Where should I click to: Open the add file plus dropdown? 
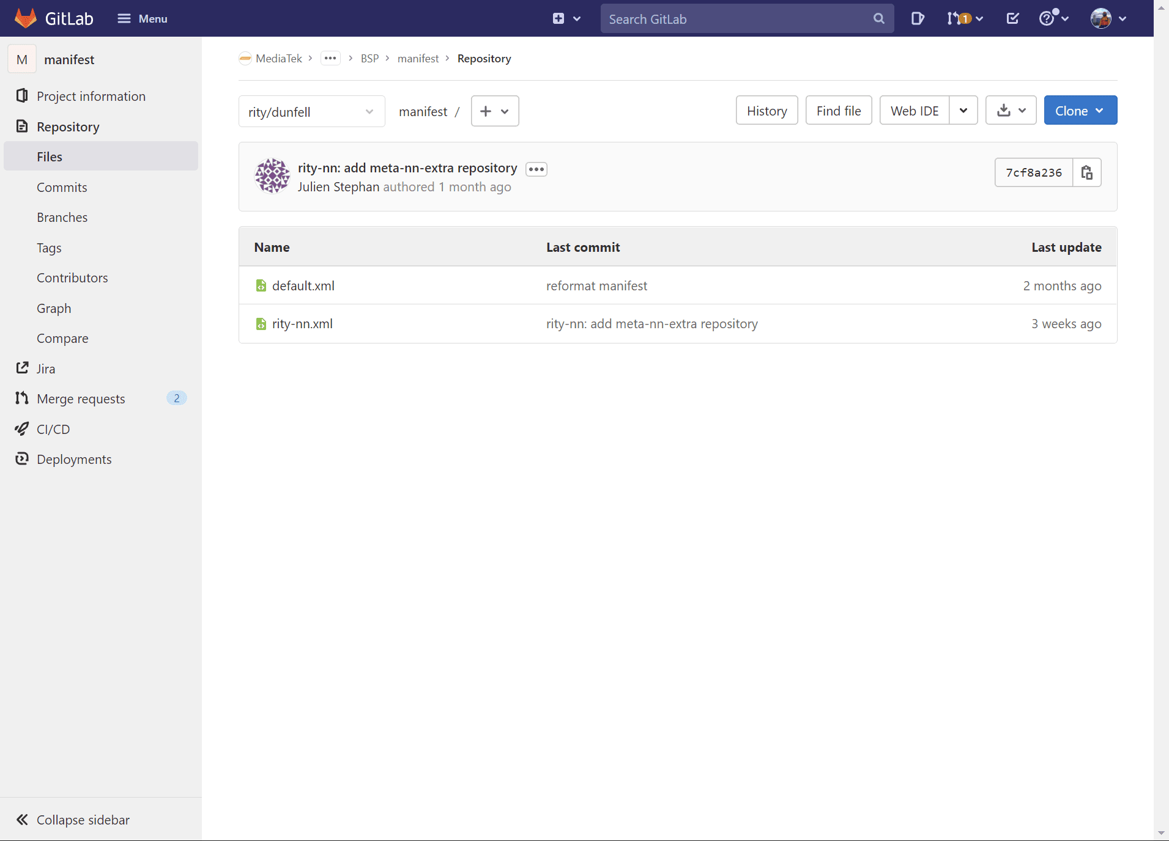495,111
